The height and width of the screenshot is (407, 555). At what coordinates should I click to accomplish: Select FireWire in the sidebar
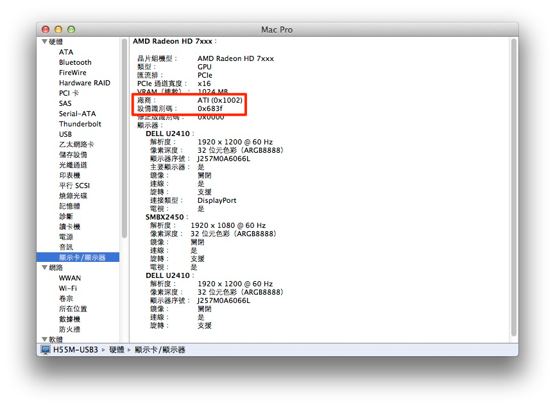coord(73,73)
